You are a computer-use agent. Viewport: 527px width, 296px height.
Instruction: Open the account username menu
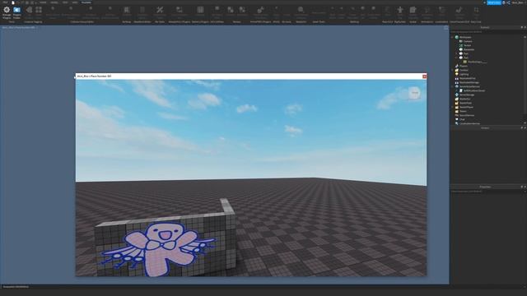point(518,2)
